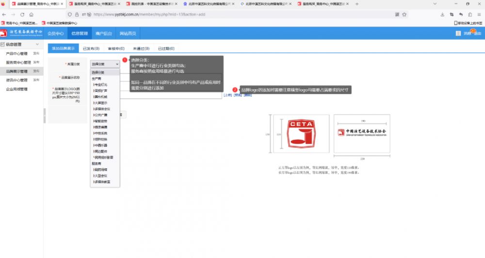Bookmark this page with star icon
The height and width of the screenshot is (258, 485).
tap(404, 15)
